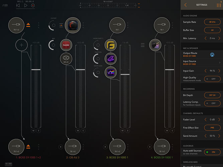Open the yellow F amp effect on channel 3
The image size is (223, 167).
pyautogui.click(x=111, y=45)
